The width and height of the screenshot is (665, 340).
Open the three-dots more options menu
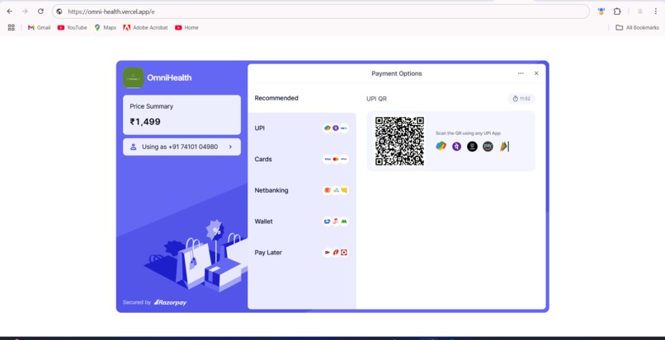point(521,73)
